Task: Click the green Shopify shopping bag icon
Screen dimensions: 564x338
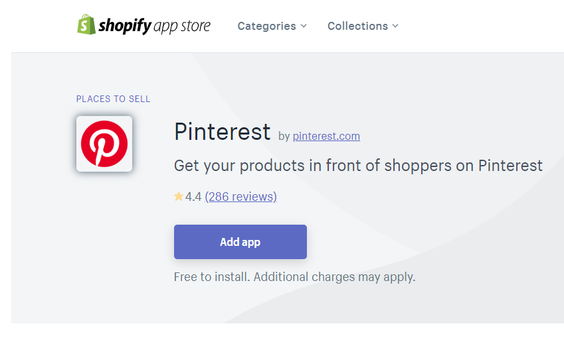Action: coord(86,25)
